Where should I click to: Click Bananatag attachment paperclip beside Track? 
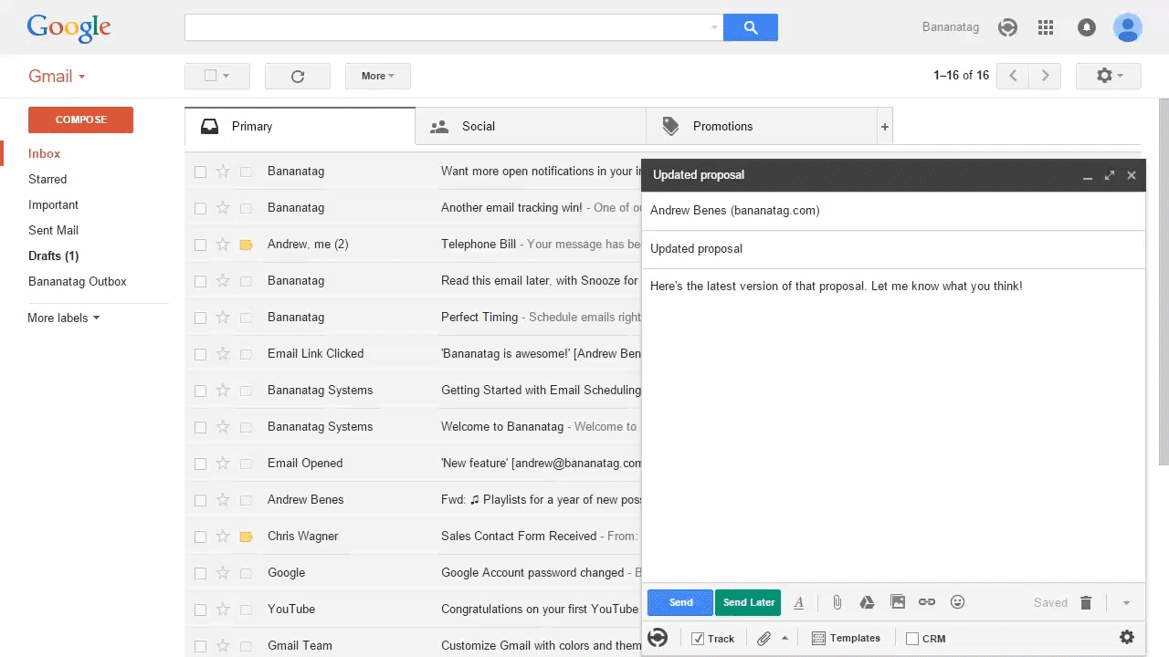click(x=764, y=639)
